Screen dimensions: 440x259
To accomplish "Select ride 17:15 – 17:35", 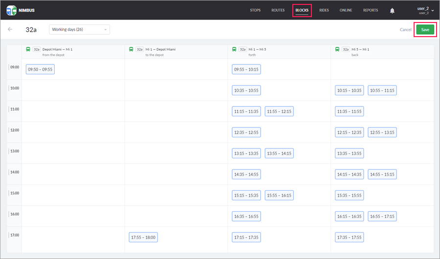I will 246,237.
